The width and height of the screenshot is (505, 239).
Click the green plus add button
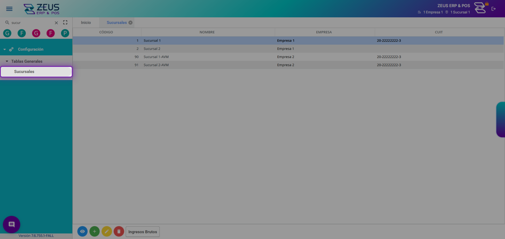pyautogui.click(x=94, y=231)
